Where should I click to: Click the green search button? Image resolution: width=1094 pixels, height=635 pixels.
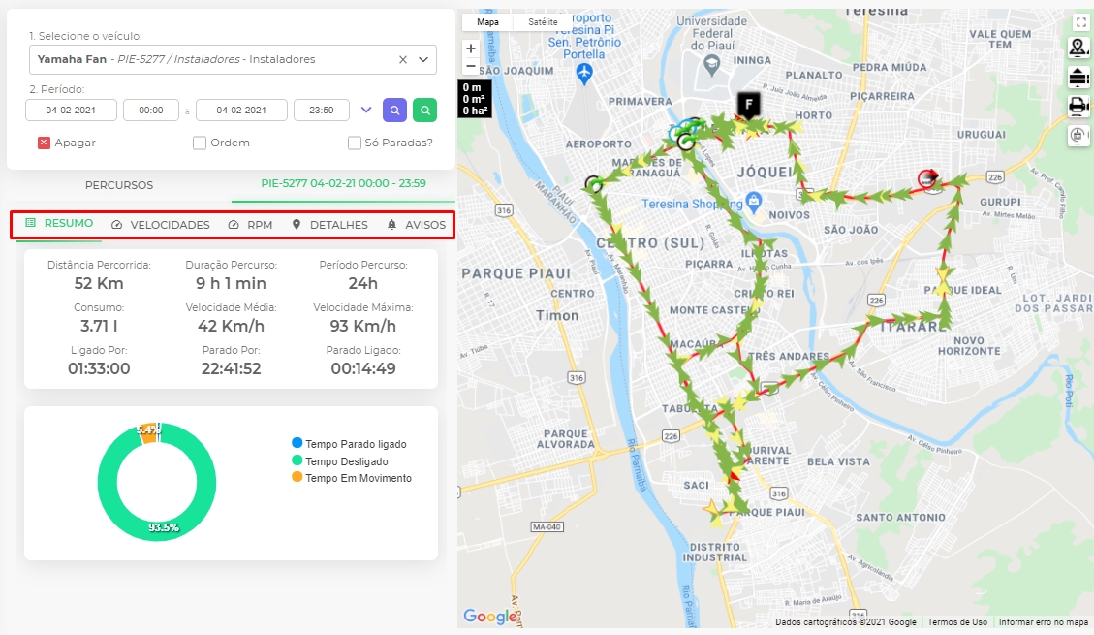(x=424, y=110)
